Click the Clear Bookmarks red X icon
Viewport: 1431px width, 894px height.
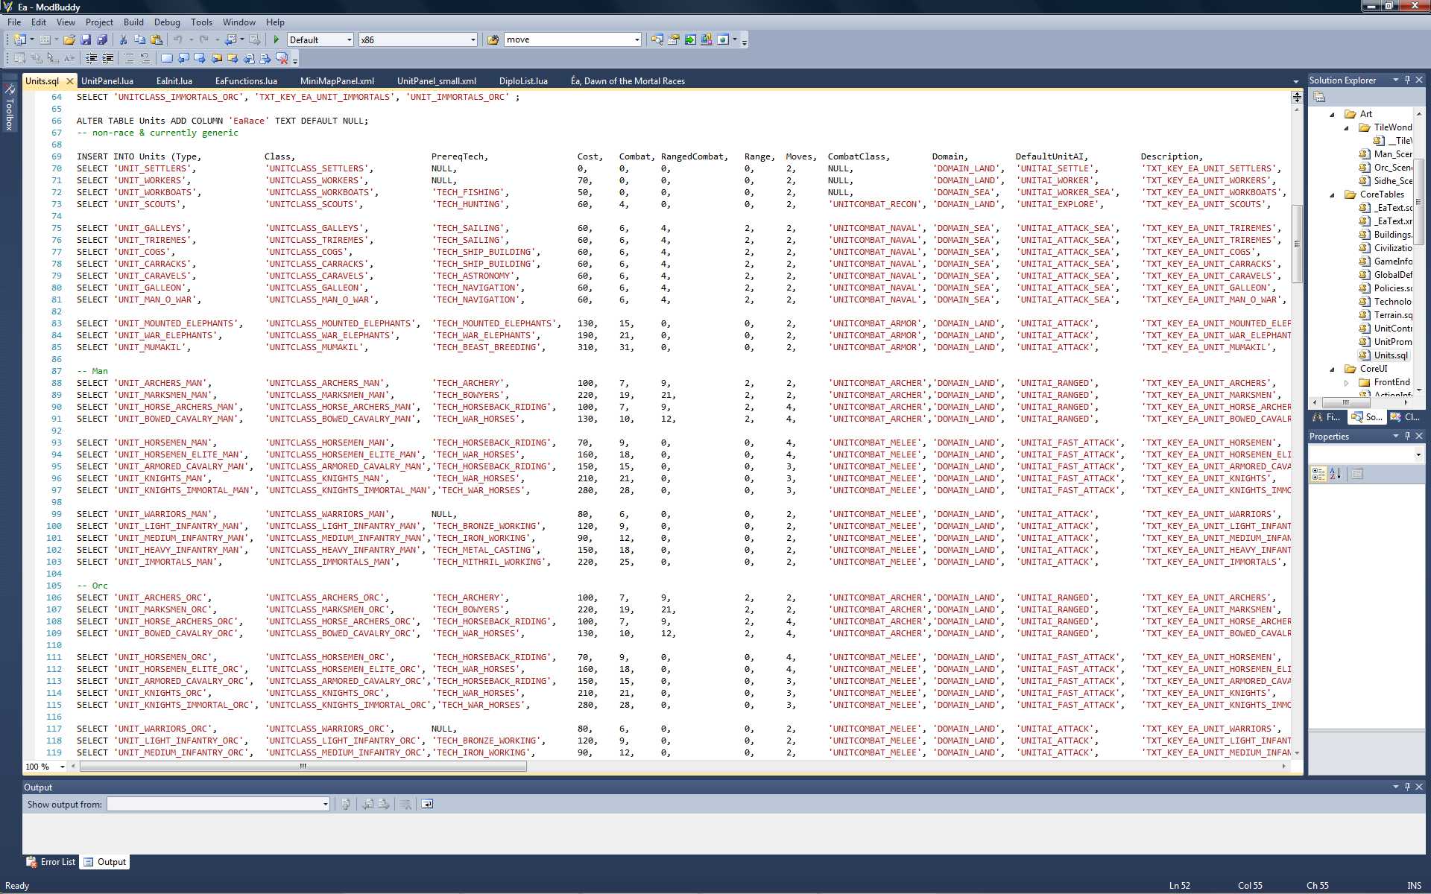tap(282, 58)
